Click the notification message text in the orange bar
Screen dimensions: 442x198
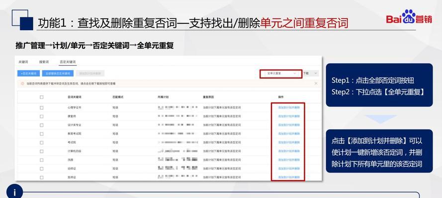pos(71,84)
